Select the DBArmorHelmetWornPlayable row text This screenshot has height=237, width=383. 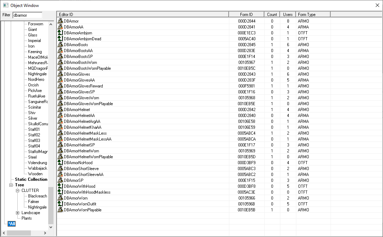[88, 156]
